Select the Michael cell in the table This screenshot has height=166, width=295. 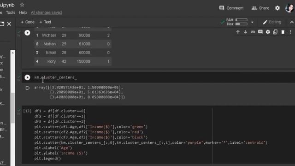49,36
